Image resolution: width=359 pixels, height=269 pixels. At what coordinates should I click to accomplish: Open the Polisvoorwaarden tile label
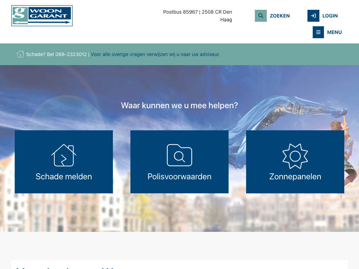coord(179,177)
